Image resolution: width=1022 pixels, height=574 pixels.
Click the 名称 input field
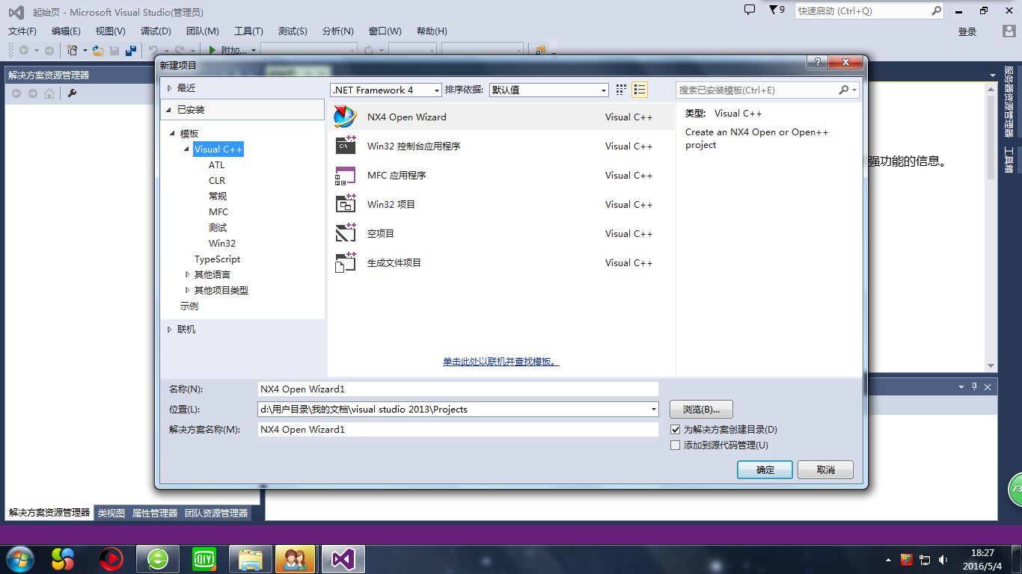458,389
